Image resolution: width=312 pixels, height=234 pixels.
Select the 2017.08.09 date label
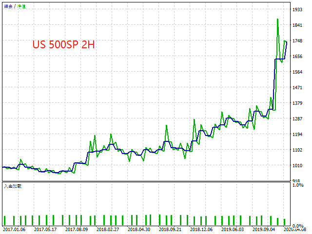tap(77, 230)
